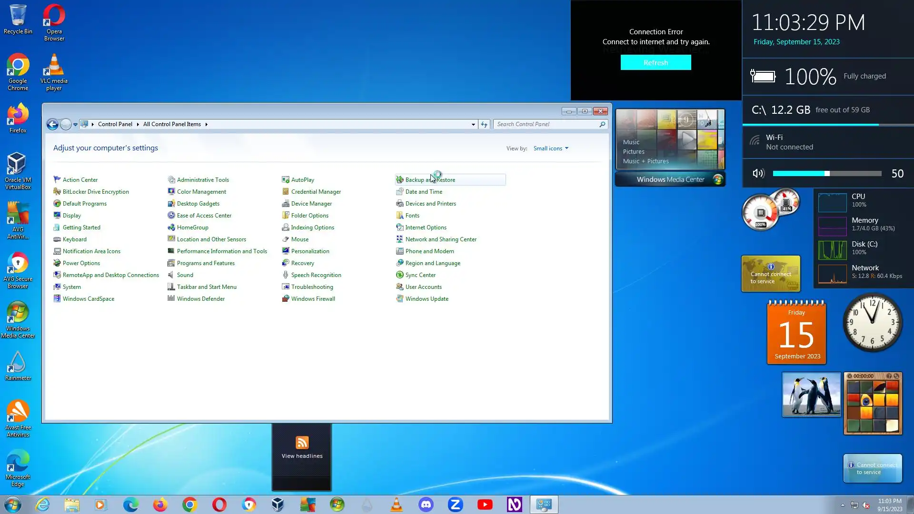Expand the View by Small icons dropdown
This screenshot has height=514, width=914.
(x=551, y=148)
